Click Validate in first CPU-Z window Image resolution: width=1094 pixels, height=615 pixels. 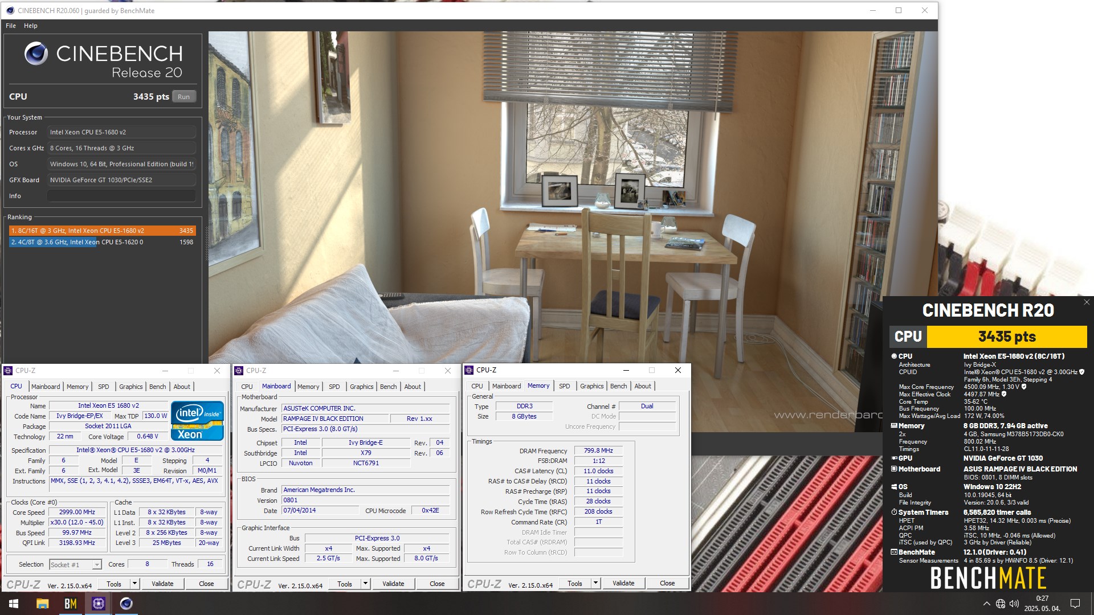(x=162, y=584)
